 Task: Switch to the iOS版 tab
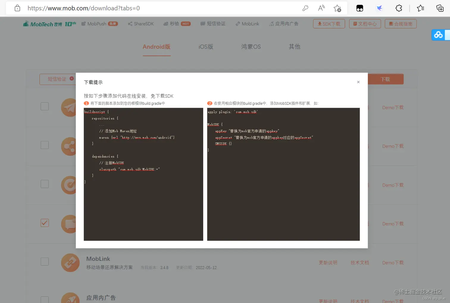point(206,47)
